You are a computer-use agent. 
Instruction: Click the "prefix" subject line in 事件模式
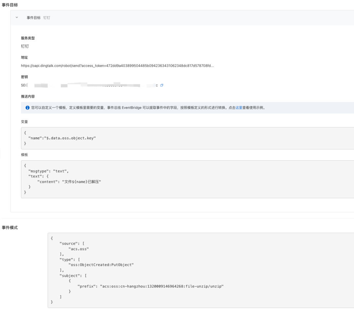[150, 286]
